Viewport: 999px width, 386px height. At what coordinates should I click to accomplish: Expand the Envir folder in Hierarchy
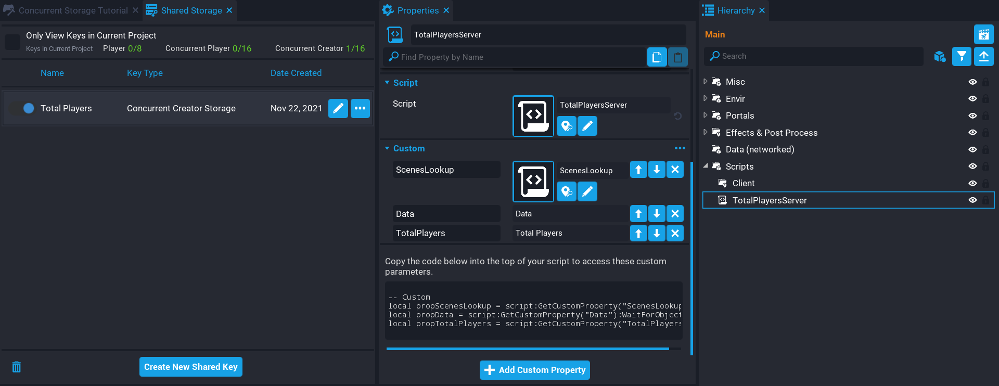pyautogui.click(x=706, y=98)
